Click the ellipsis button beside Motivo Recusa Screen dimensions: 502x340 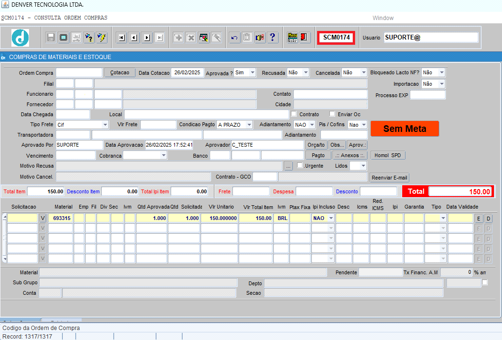pos(288,166)
